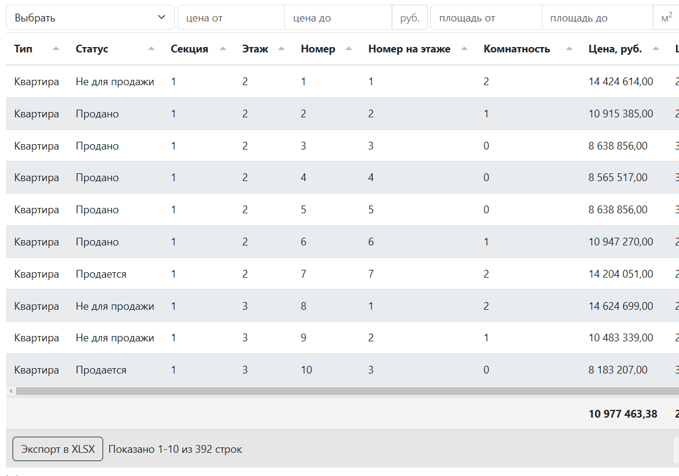Click the price cell 14 424 614,00

621,82
